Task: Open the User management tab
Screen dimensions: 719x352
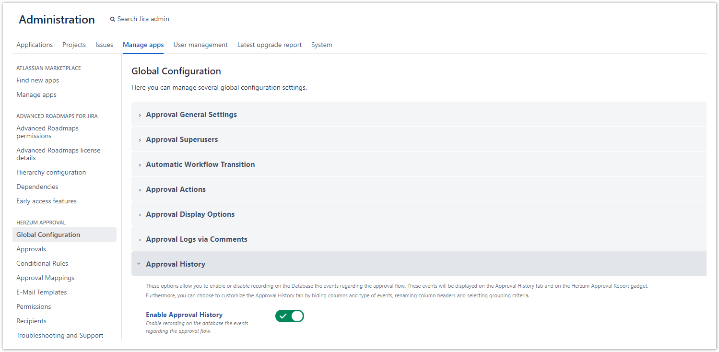Action: (200, 45)
